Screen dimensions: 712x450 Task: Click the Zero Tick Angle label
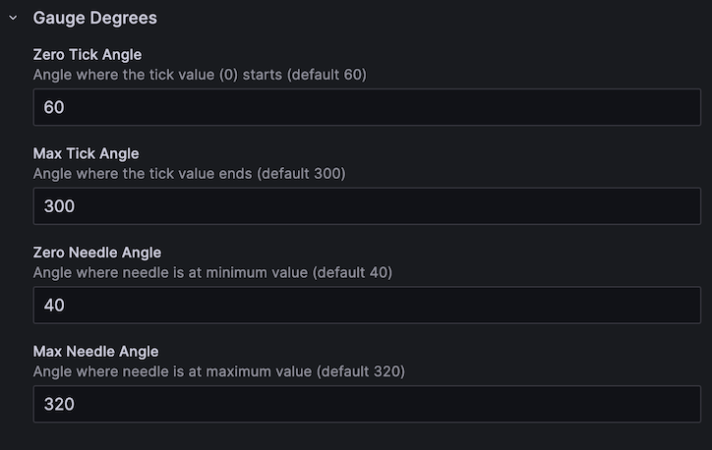[x=87, y=54]
